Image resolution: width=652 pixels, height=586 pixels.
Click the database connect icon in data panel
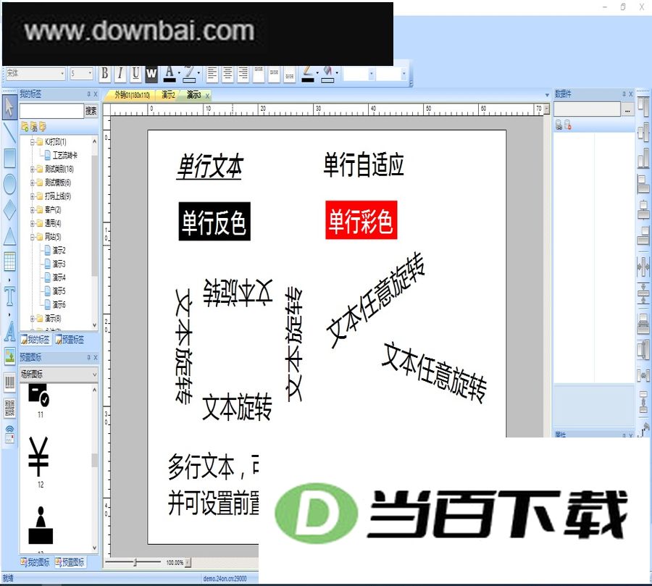[559, 125]
